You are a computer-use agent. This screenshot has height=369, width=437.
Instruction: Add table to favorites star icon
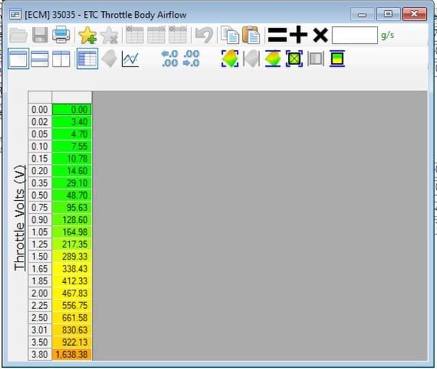pos(87,34)
